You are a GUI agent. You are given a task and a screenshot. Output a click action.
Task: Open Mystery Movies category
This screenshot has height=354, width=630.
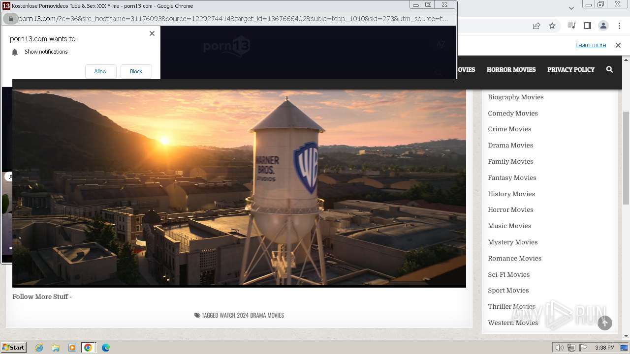pyautogui.click(x=513, y=242)
